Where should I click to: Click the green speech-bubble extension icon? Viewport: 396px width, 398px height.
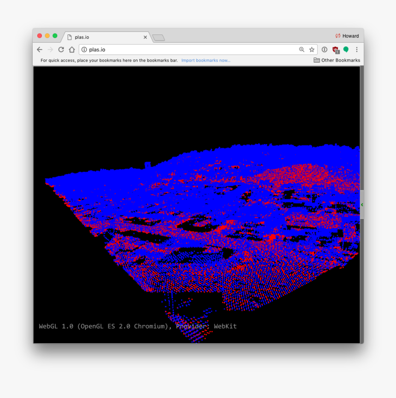coord(345,49)
